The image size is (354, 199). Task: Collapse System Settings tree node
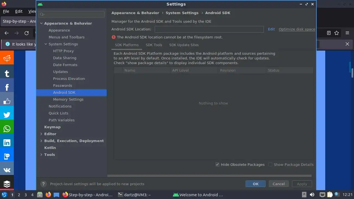(x=46, y=44)
